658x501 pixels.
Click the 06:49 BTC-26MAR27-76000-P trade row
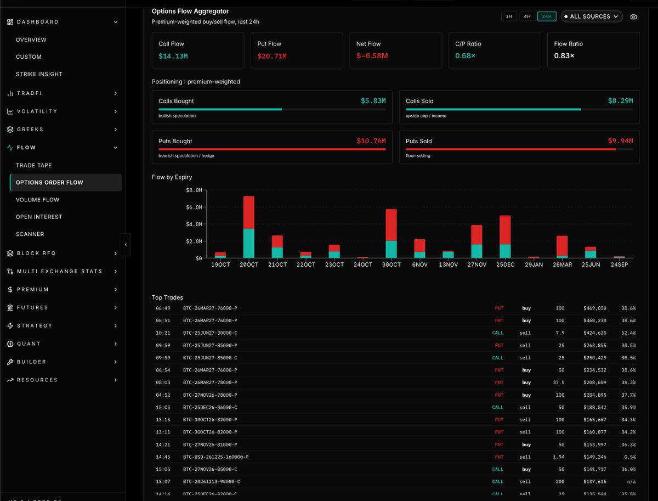(x=395, y=308)
